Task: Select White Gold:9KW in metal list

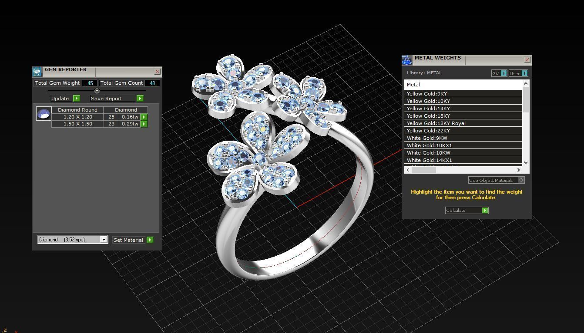Action: tap(463, 138)
